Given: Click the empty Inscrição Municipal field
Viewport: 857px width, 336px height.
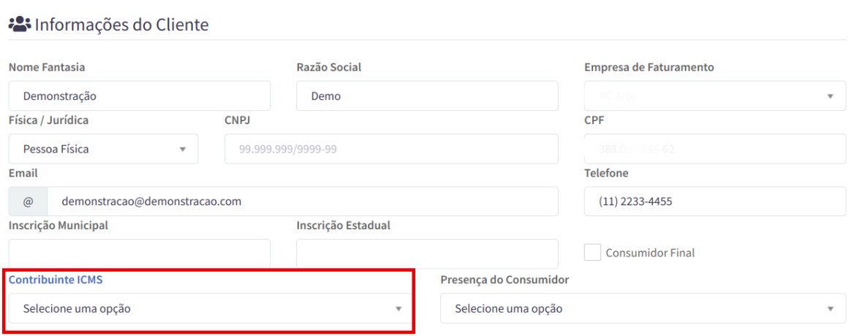Looking at the screenshot, I should 140,253.
